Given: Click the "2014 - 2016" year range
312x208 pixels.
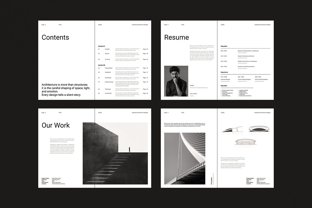Looking at the screenshot, I should (224, 61).
